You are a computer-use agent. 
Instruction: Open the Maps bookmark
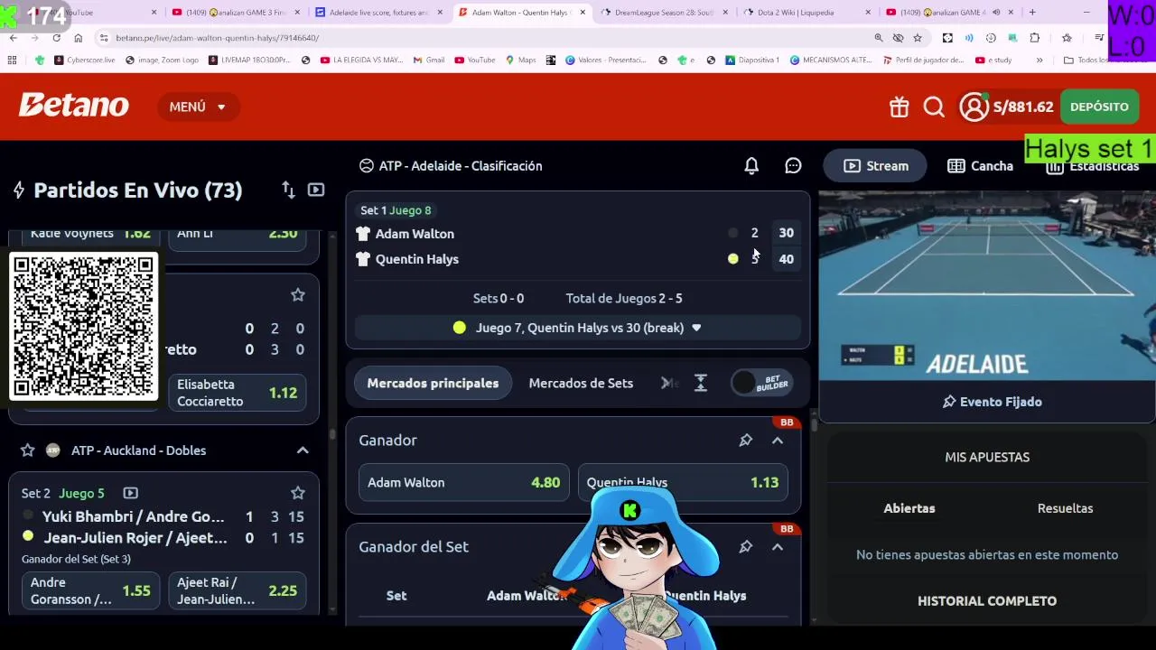tap(520, 60)
